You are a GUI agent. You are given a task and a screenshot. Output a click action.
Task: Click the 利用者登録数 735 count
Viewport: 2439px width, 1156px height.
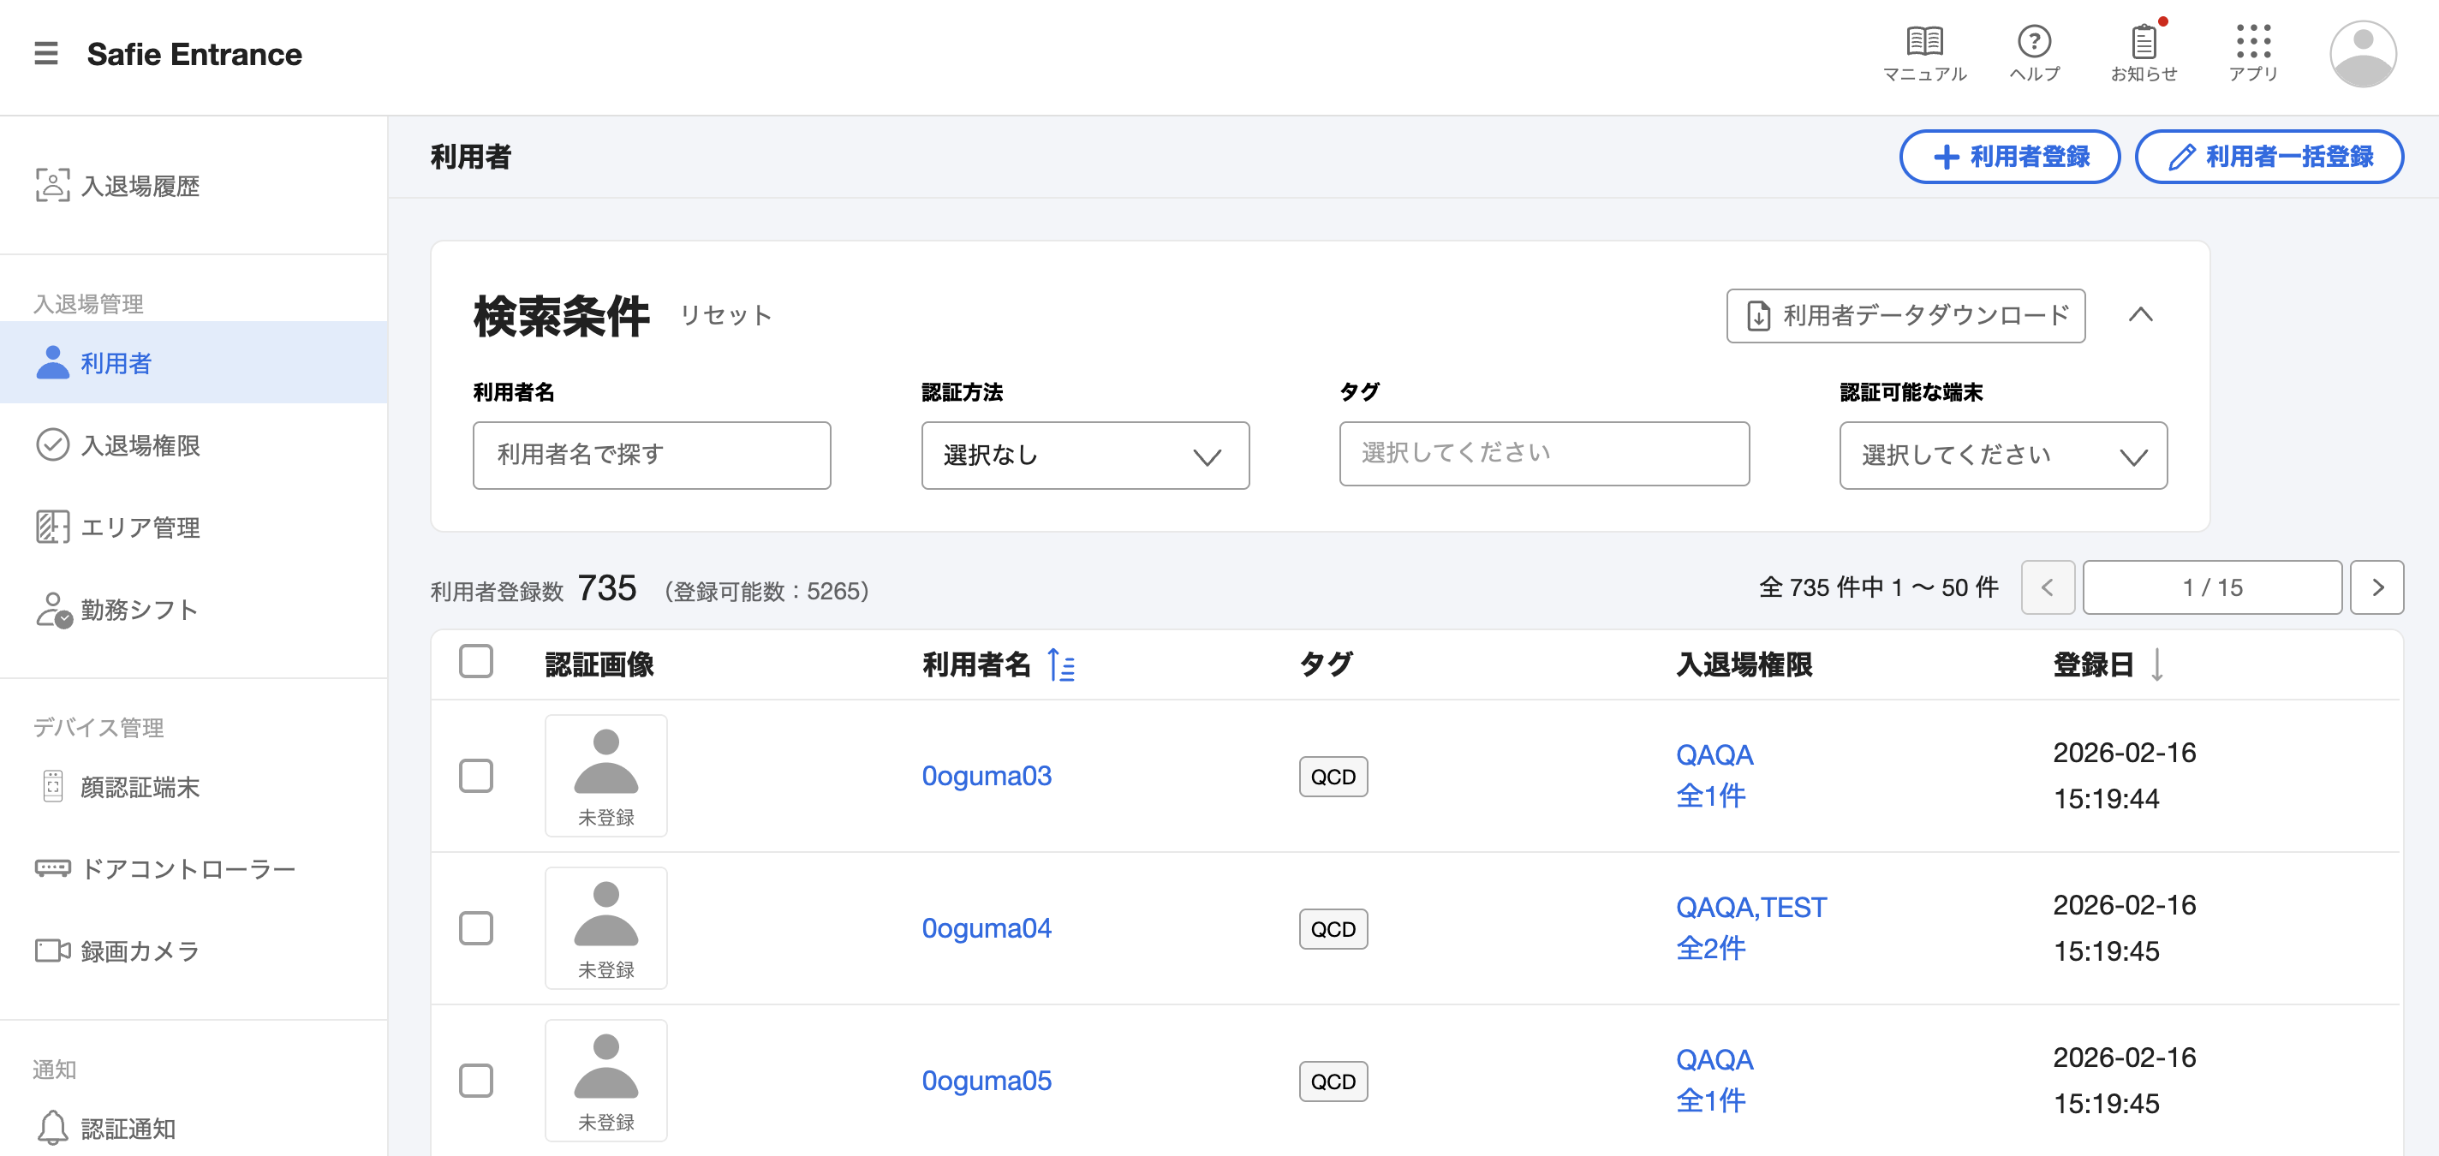533,588
